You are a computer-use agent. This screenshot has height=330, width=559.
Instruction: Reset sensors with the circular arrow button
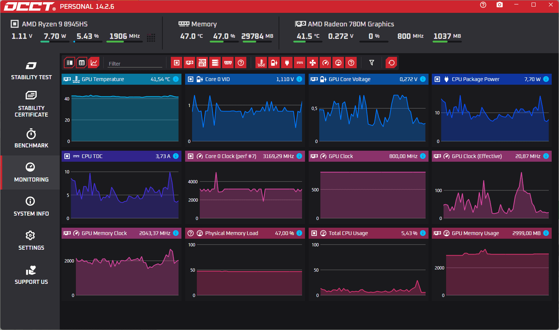coord(391,63)
